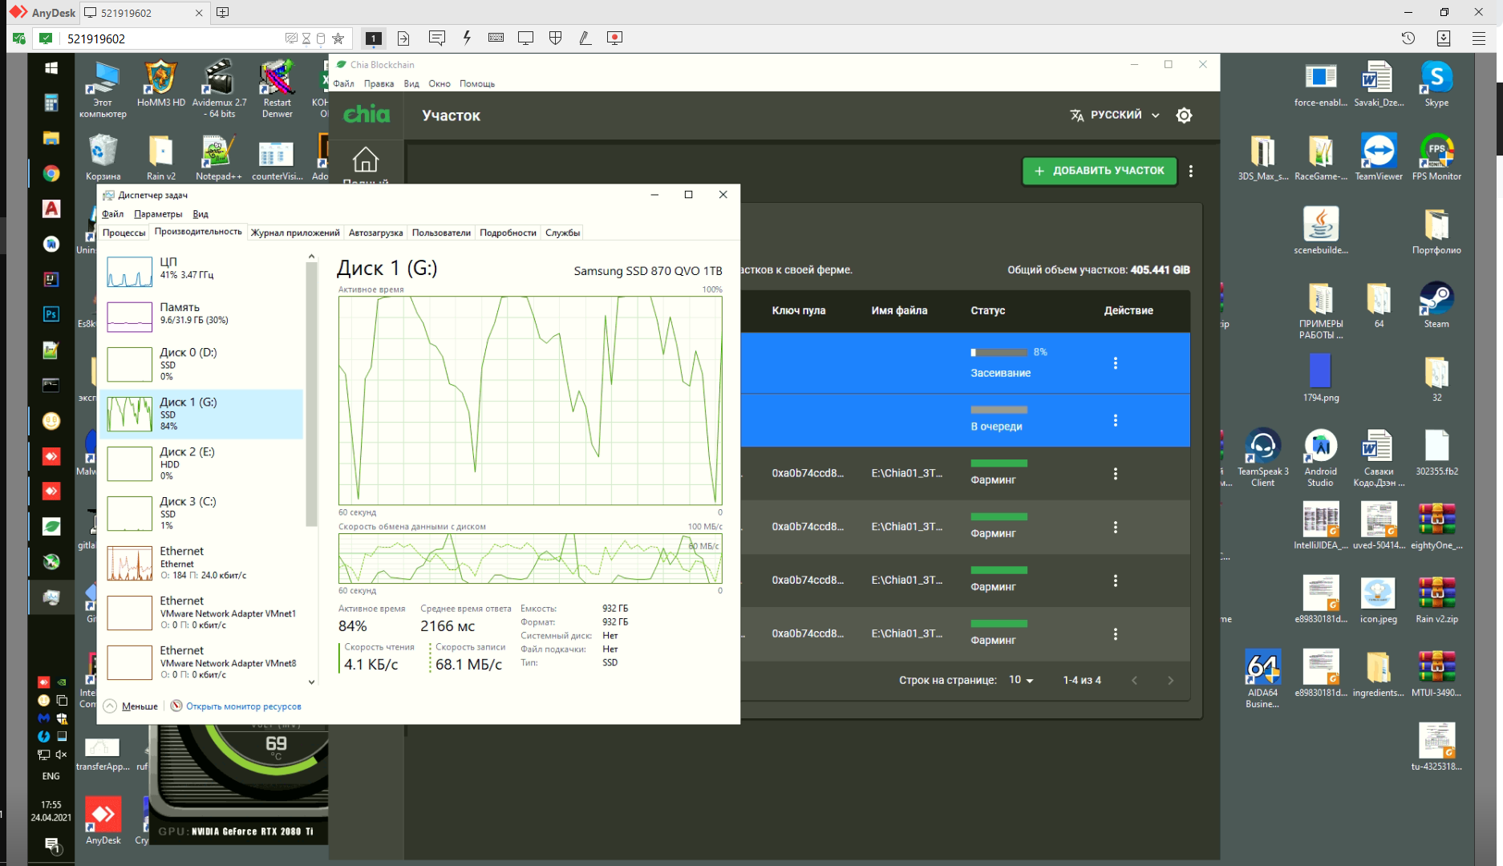Select the Steam desktop icon

[1436, 305]
